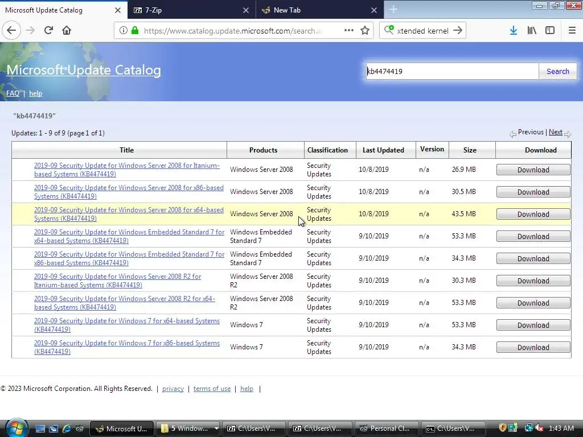The width and height of the screenshot is (583, 437).
Task: Click the browser forward arrow
Action: point(30,31)
